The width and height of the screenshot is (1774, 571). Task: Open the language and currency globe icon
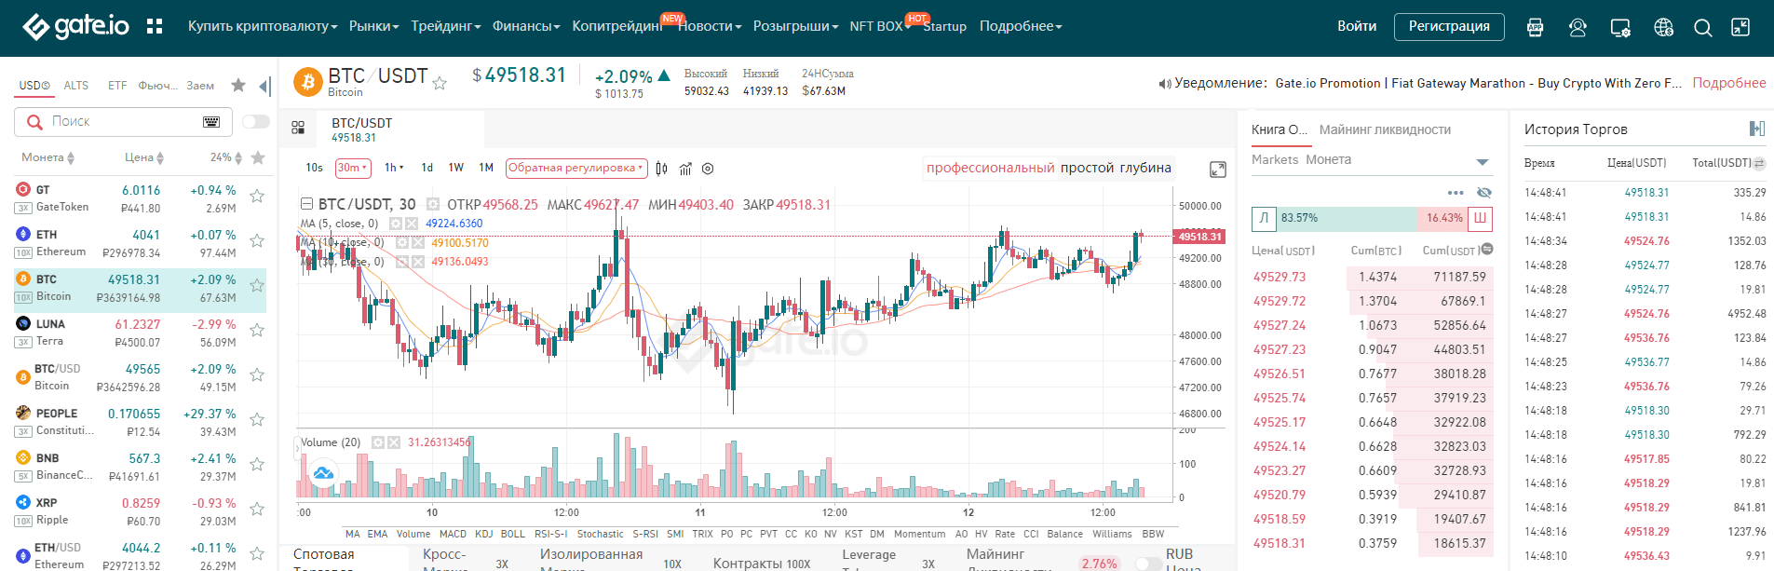pyautogui.click(x=1664, y=28)
